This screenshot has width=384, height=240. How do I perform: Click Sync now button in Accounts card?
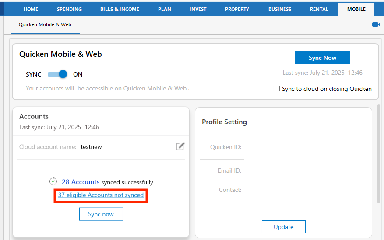click(x=101, y=214)
